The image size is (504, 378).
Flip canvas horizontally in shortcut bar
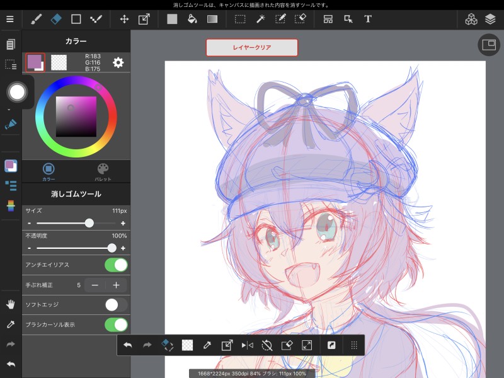tap(247, 345)
